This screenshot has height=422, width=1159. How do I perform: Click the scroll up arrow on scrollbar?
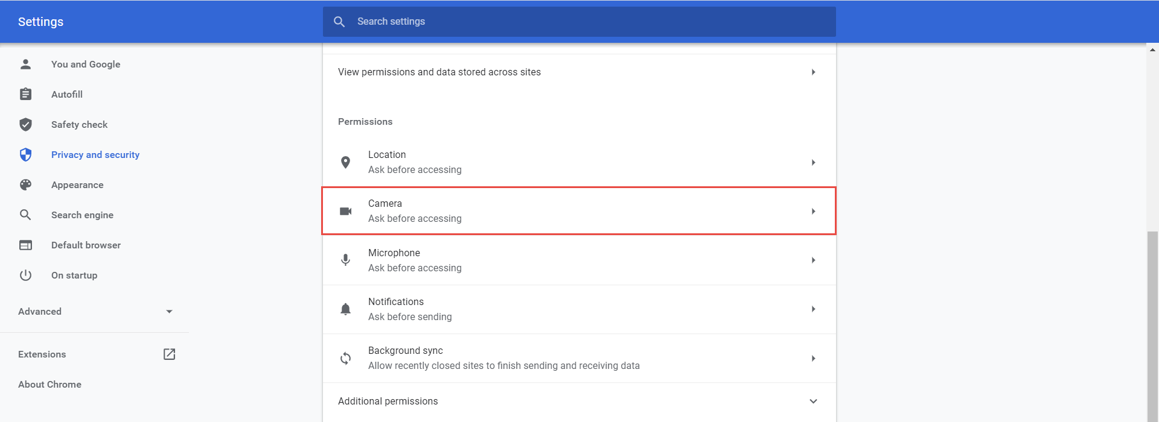tap(1152, 50)
